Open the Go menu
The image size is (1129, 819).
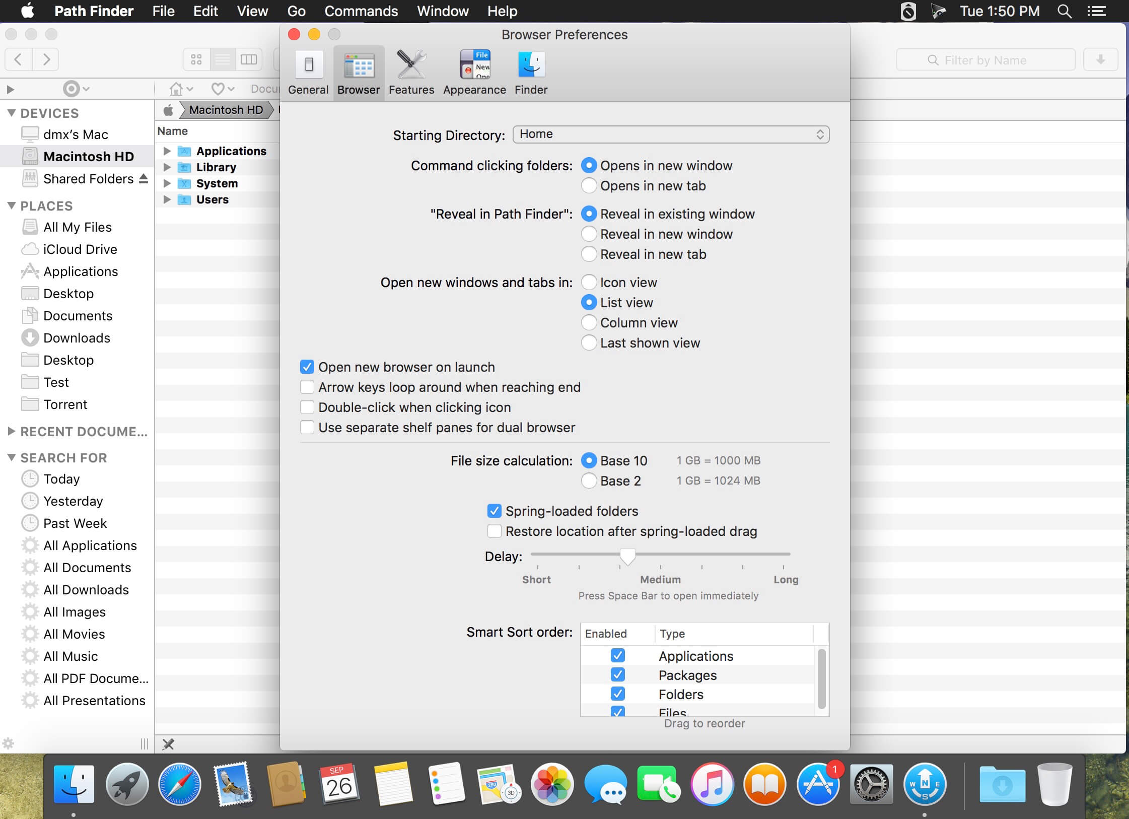point(296,11)
